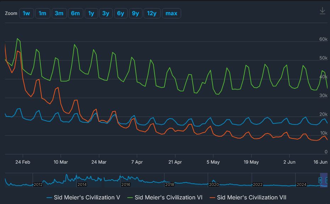
Task: Toggle Sid Meier's Civilization VI series in legend
Action: tap(165, 197)
